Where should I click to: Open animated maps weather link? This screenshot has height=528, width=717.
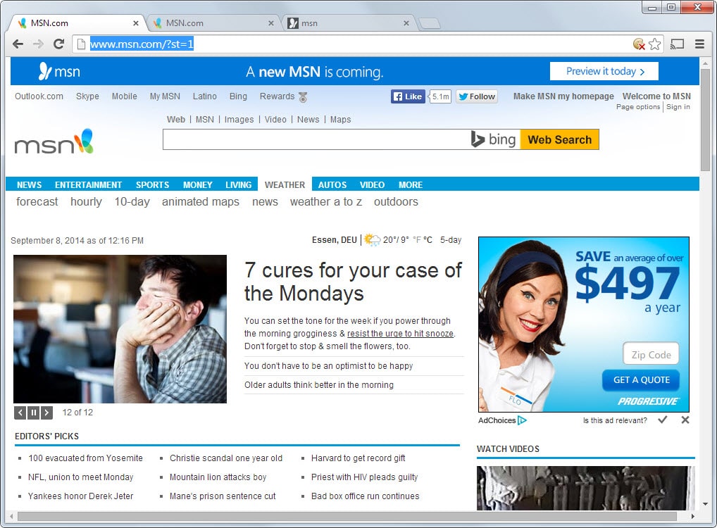[200, 201]
